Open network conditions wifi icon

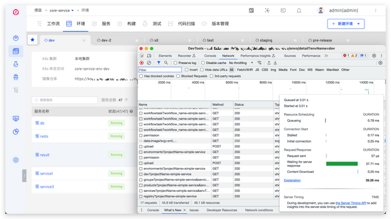(x=260, y=63)
